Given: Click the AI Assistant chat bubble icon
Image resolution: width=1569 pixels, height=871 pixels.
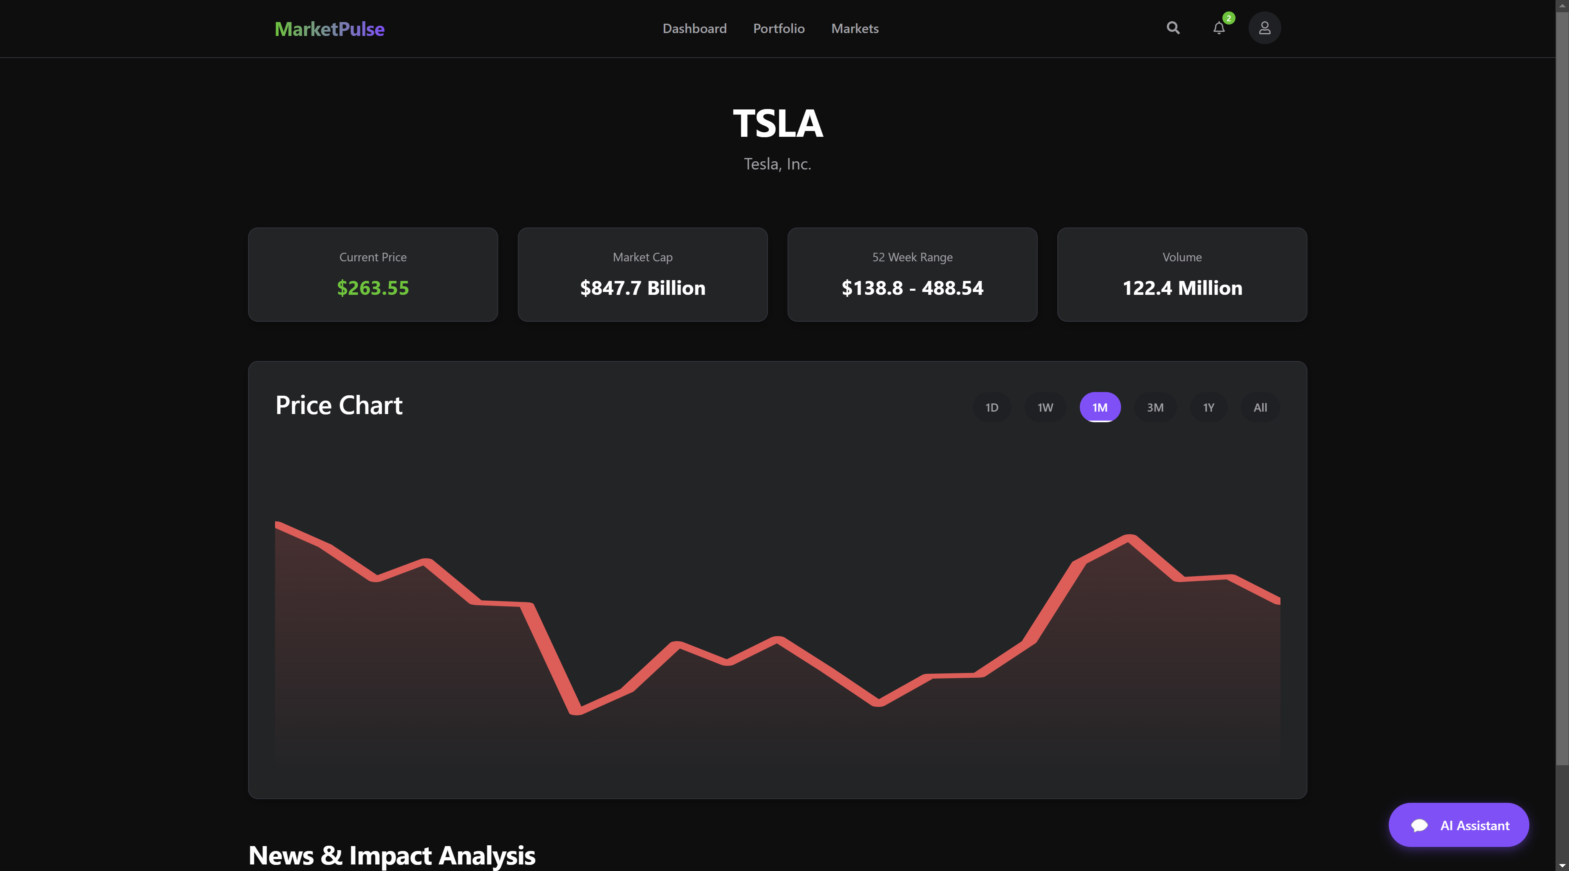Looking at the screenshot, I should pyautogui.click(x=1419, y=825).
